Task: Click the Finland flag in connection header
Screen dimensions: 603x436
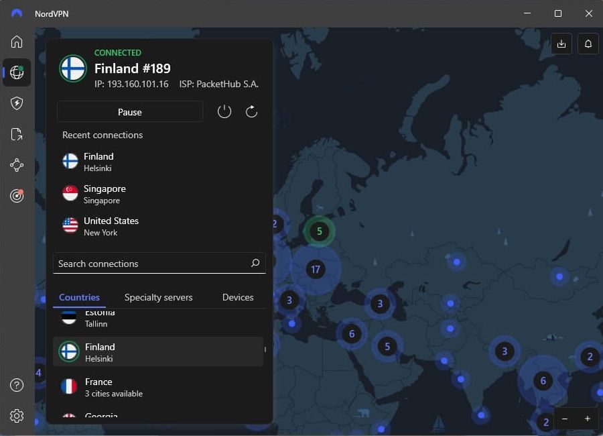Action: (72, 68)
